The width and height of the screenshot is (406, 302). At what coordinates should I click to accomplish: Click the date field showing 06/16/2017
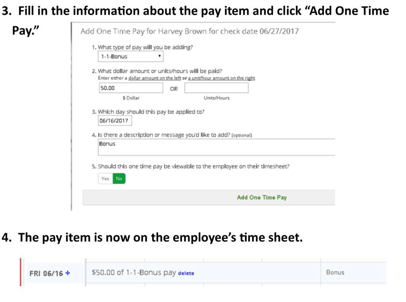(x=115, y=120)
